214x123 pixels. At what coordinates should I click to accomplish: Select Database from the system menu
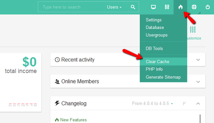[164, 27]
